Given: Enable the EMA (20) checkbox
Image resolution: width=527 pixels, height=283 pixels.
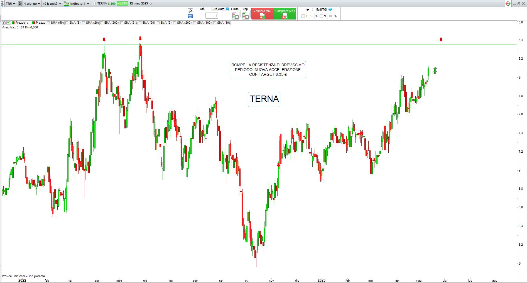Looking at the screenshot, I should (x=140, y=23).
